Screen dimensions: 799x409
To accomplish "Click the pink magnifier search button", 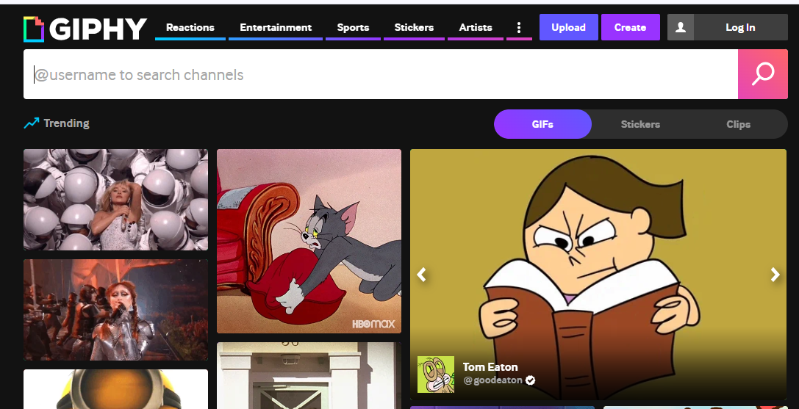I will (x=763, y=74).
